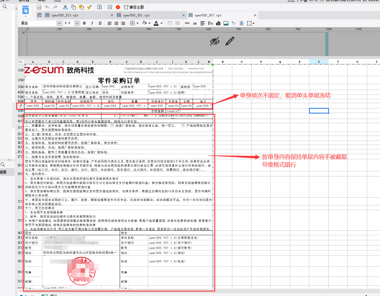Screen dimensions: 380x296
Task: Expand the font color dropdown arrow
Action: (161, 23)
